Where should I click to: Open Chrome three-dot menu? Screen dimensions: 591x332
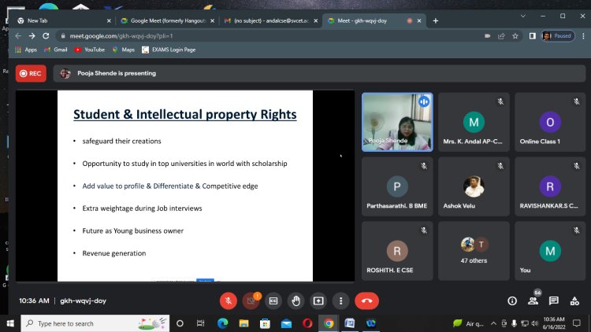coord(583,35)
